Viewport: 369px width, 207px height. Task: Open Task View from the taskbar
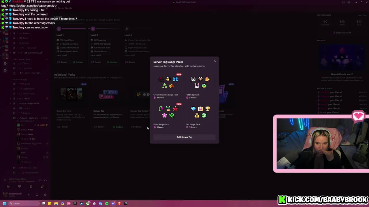[x=44, y=204]
